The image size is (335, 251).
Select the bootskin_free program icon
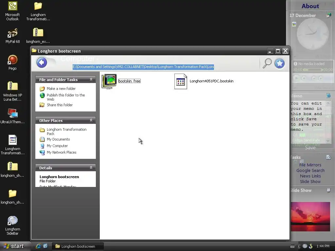click(x=109, y=81)
